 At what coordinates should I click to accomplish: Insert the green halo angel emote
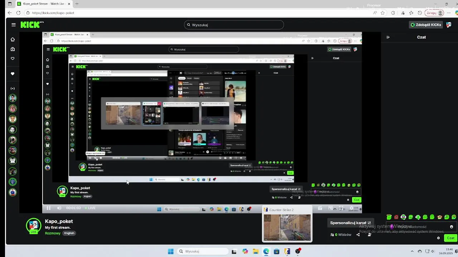point(389,217)
